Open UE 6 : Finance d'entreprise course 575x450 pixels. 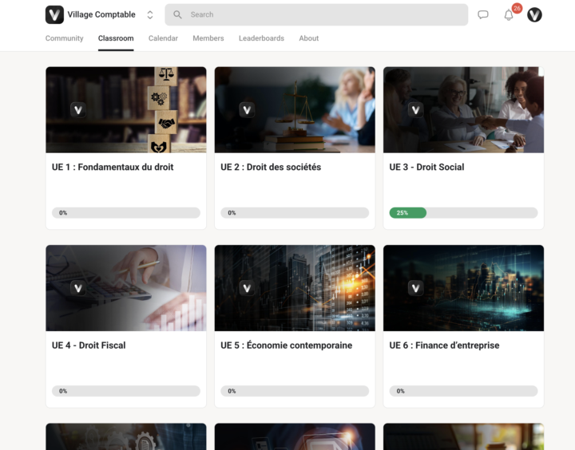tap(444, 345)
